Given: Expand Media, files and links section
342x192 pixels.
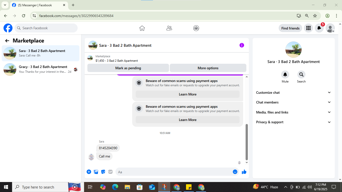Looking at the screenshot, I should point(293,112).
